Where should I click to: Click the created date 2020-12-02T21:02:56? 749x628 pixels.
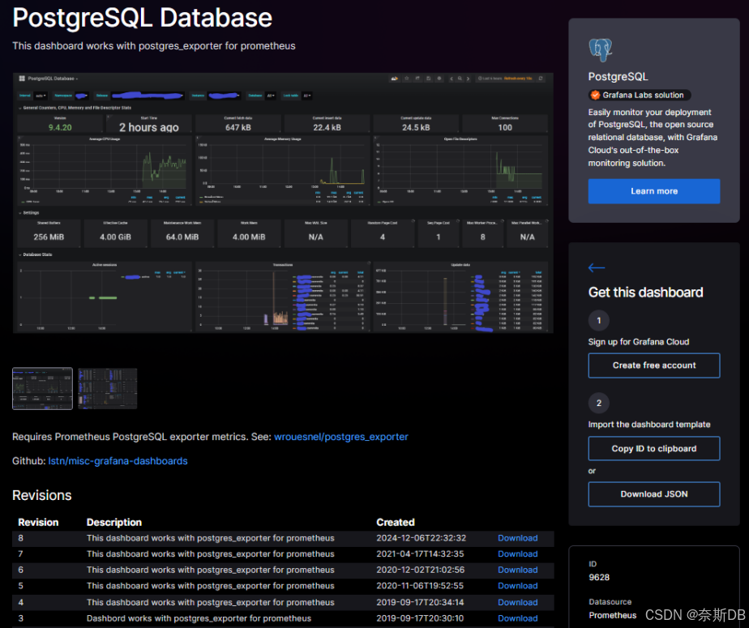pos(421,570)
